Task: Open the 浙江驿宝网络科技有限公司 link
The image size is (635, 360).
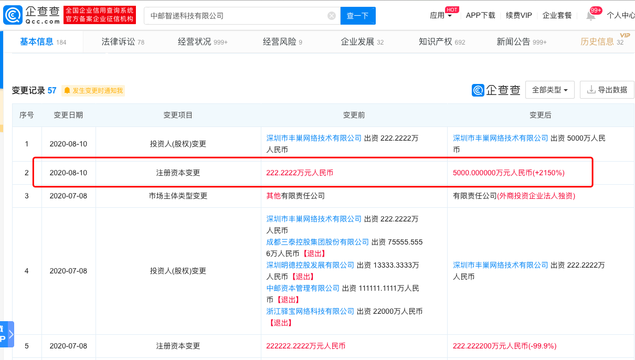Action: [310, 311]
